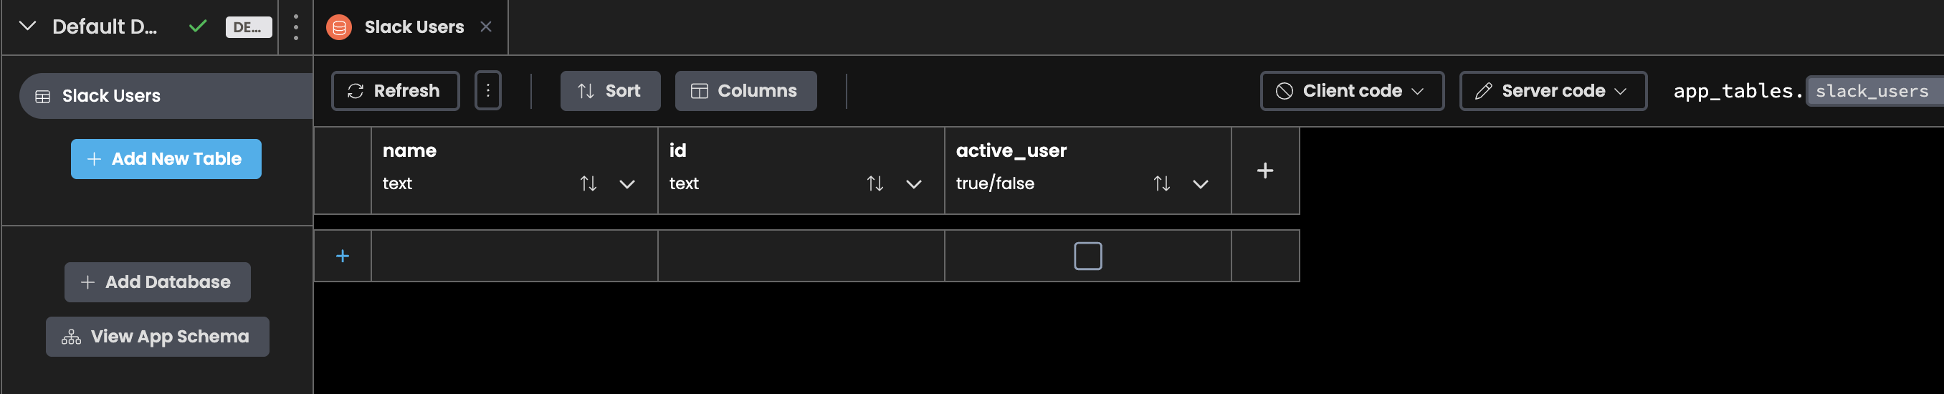Click the vertical dots beside database name
Viewport: 1944px width, 394px height.
pos(296,27)
